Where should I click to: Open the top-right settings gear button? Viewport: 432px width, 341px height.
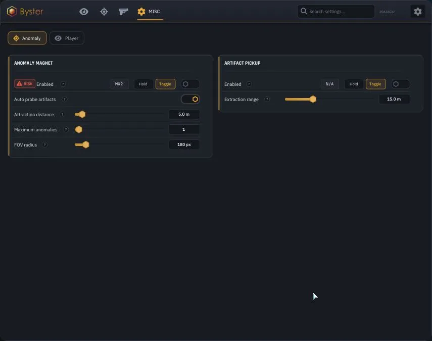pyautogui.click(x=418, y=12)
